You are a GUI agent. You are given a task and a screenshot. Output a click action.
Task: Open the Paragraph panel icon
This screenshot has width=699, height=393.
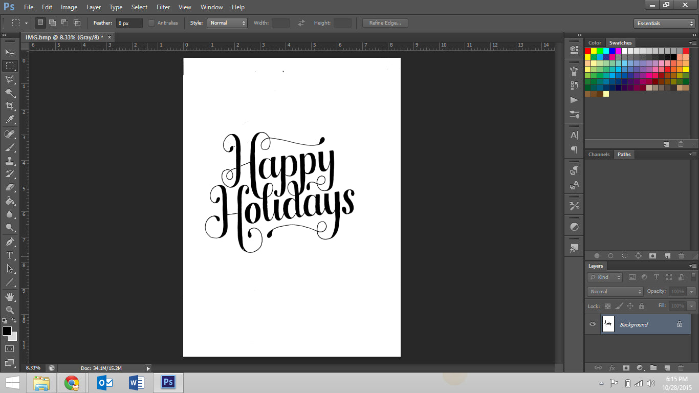click(x=574, y=150)
